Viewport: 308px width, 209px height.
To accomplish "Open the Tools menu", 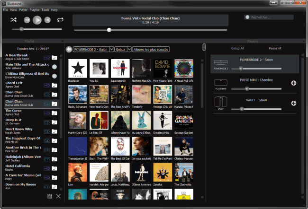I will (45, 10).
